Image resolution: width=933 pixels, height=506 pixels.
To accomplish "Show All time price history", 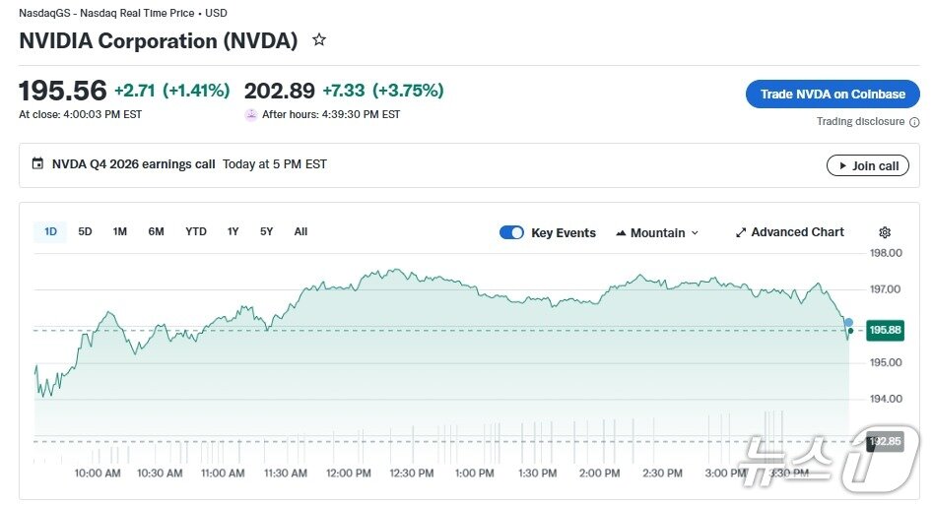I will [x=300, y=231].
